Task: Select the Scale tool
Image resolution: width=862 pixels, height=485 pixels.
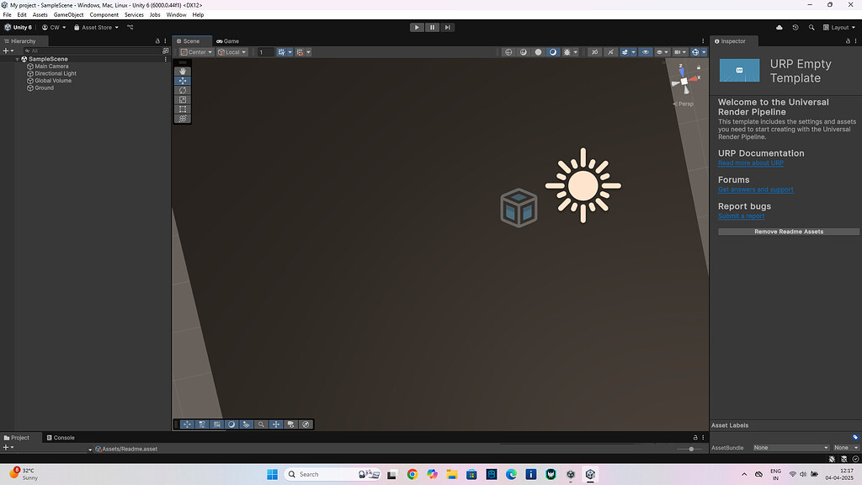Action: click(183, 99)
